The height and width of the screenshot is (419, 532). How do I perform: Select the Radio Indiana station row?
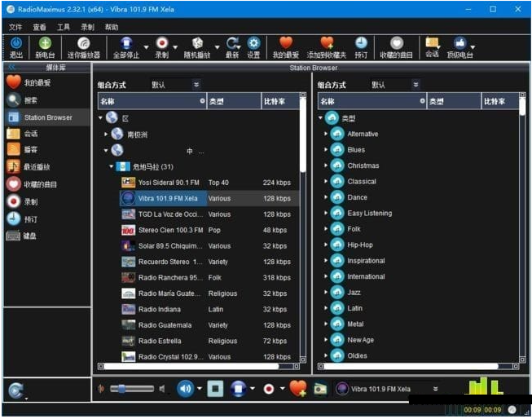point(209,309)
